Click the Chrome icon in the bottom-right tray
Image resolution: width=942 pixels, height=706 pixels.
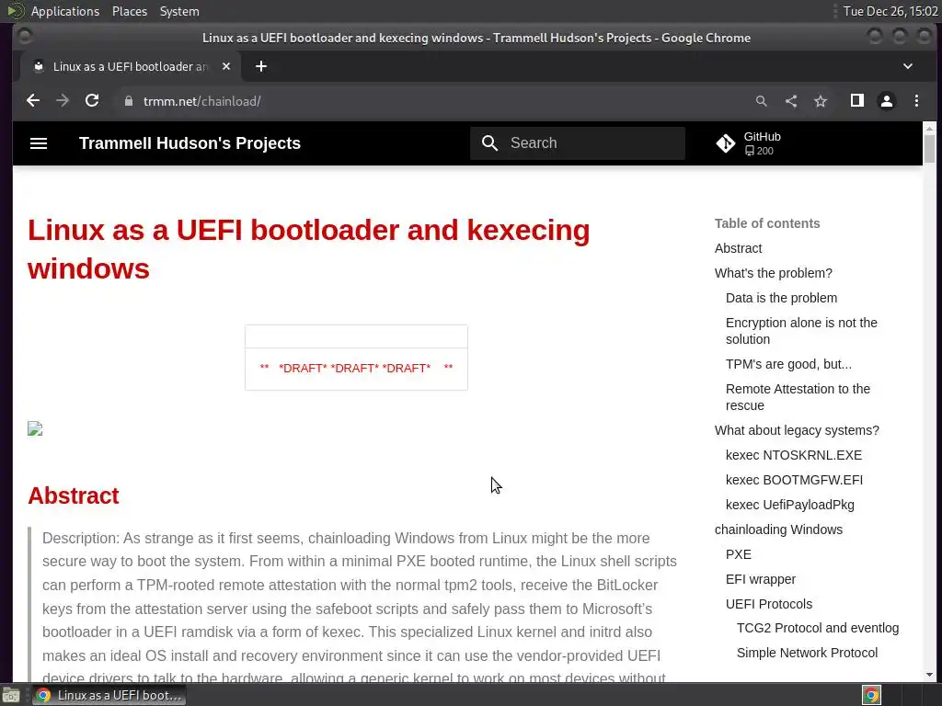(871, 695)
